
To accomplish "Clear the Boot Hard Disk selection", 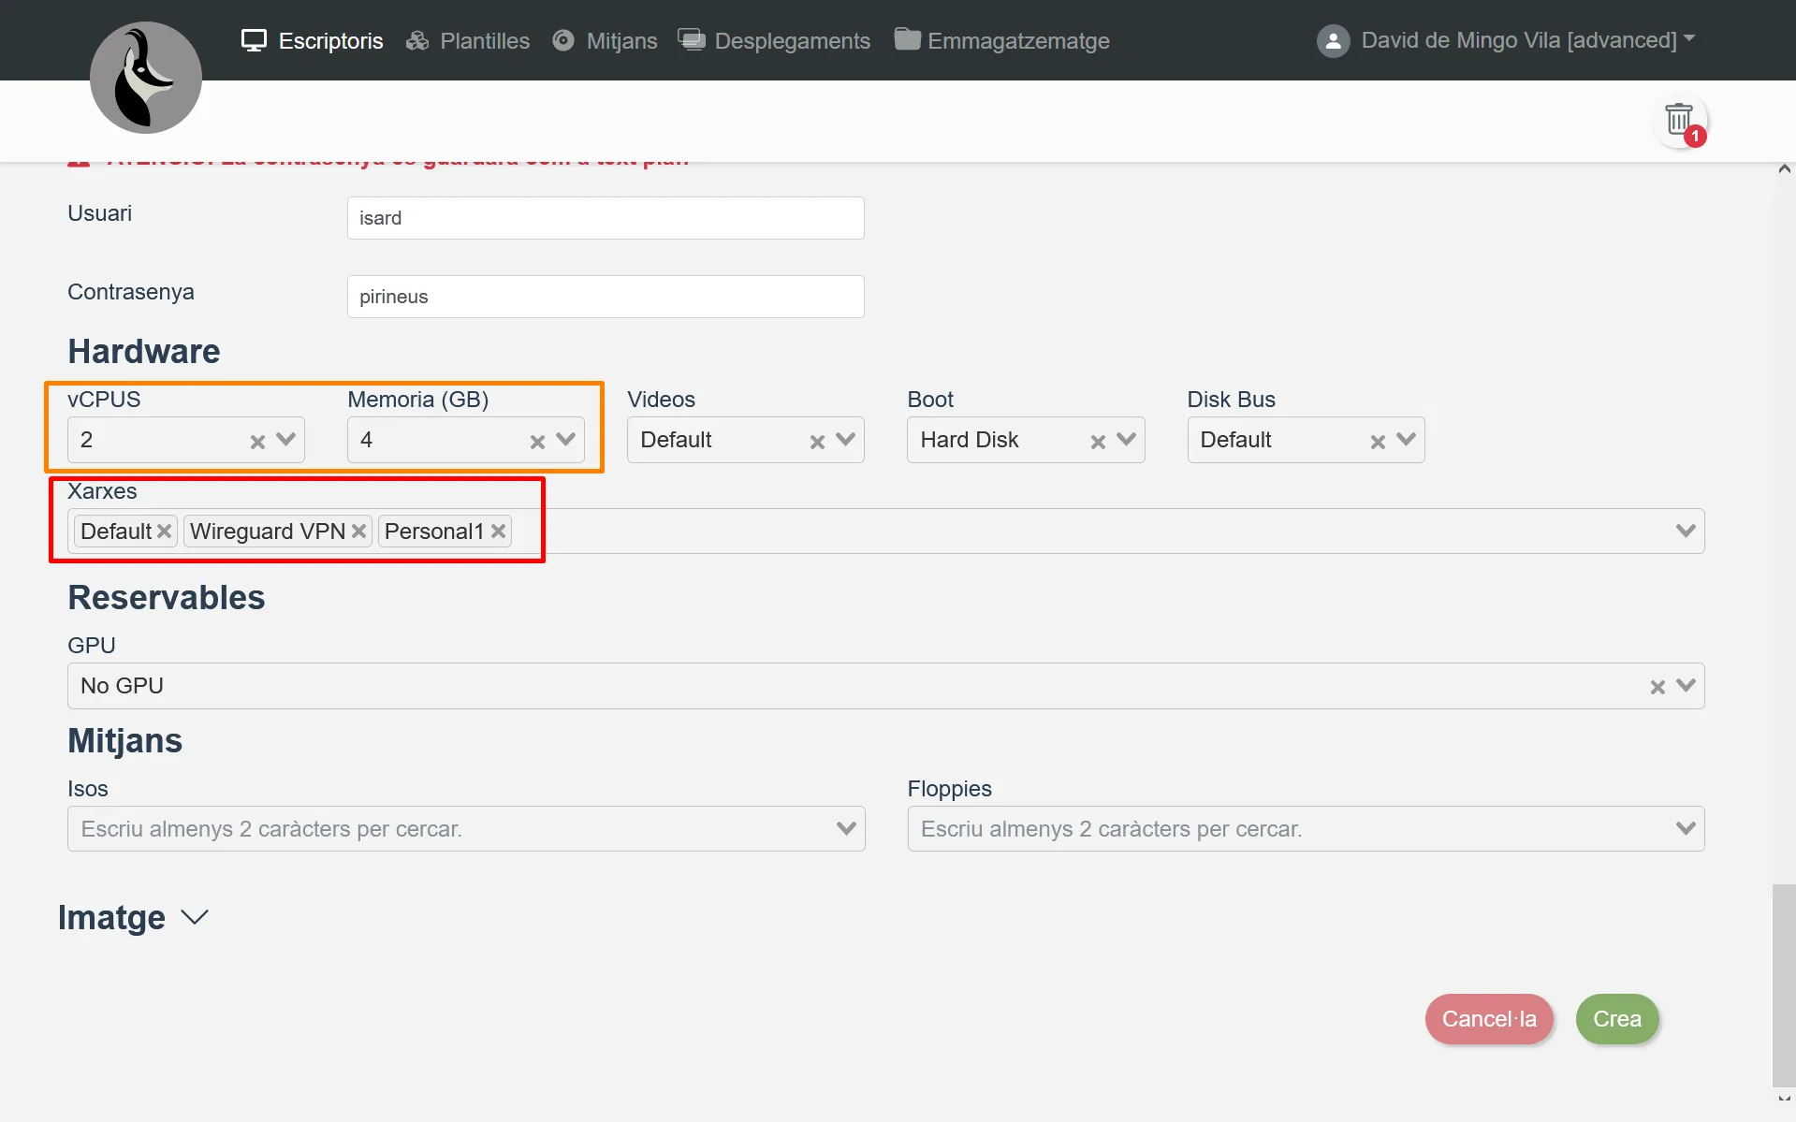I will (x=1098, y=442).
